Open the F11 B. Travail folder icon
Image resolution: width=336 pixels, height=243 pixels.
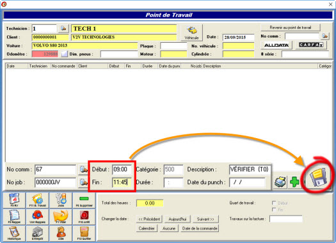point(38,200)
